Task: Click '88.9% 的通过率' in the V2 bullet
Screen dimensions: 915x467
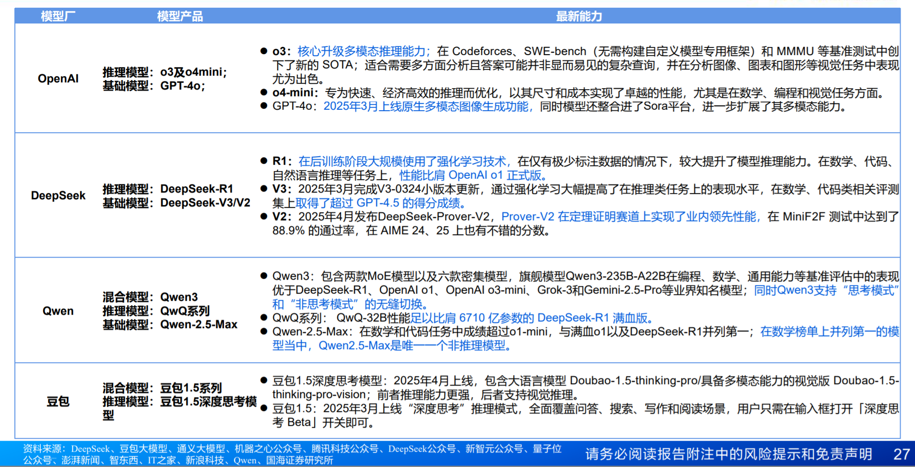Action: point(314,230)
